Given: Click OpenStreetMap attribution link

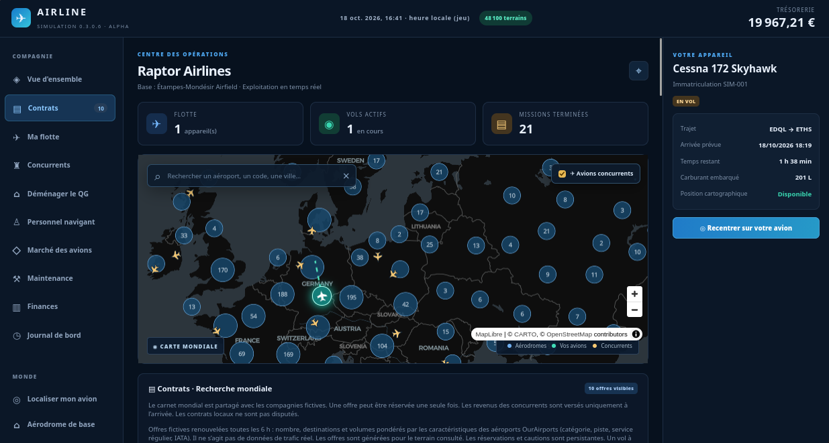Looking at the screenshot, I should click(x=569, y=334).
